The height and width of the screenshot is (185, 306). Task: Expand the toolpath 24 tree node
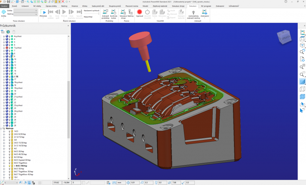4,114
